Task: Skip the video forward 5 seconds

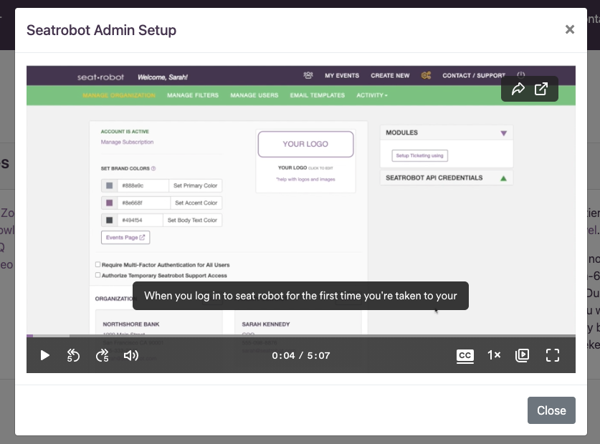Action: pyautogui.click(x=102, y=355)
